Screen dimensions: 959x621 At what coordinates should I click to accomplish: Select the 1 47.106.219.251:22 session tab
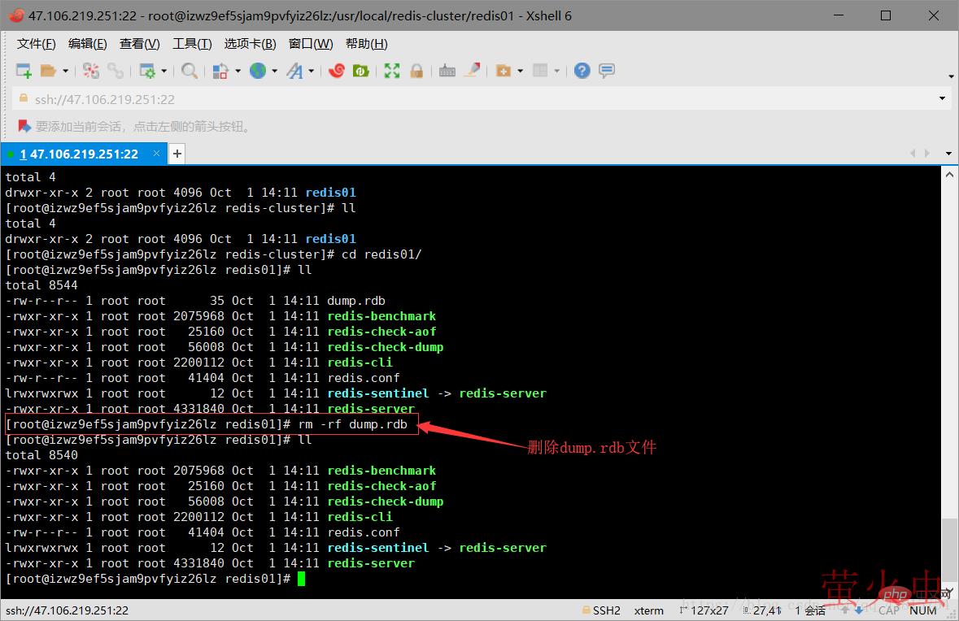click(79, 154)
